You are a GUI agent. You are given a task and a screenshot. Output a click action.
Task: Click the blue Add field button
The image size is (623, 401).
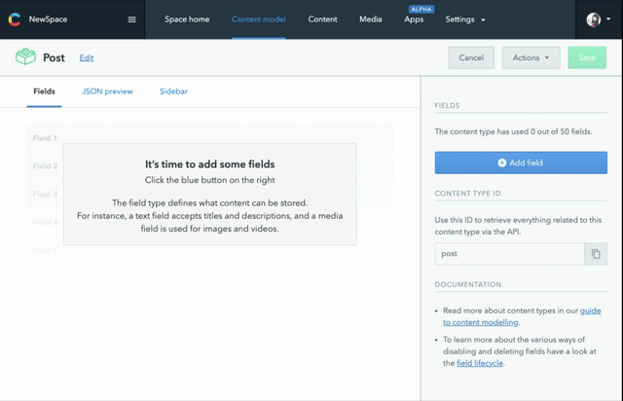pos(521,163)
